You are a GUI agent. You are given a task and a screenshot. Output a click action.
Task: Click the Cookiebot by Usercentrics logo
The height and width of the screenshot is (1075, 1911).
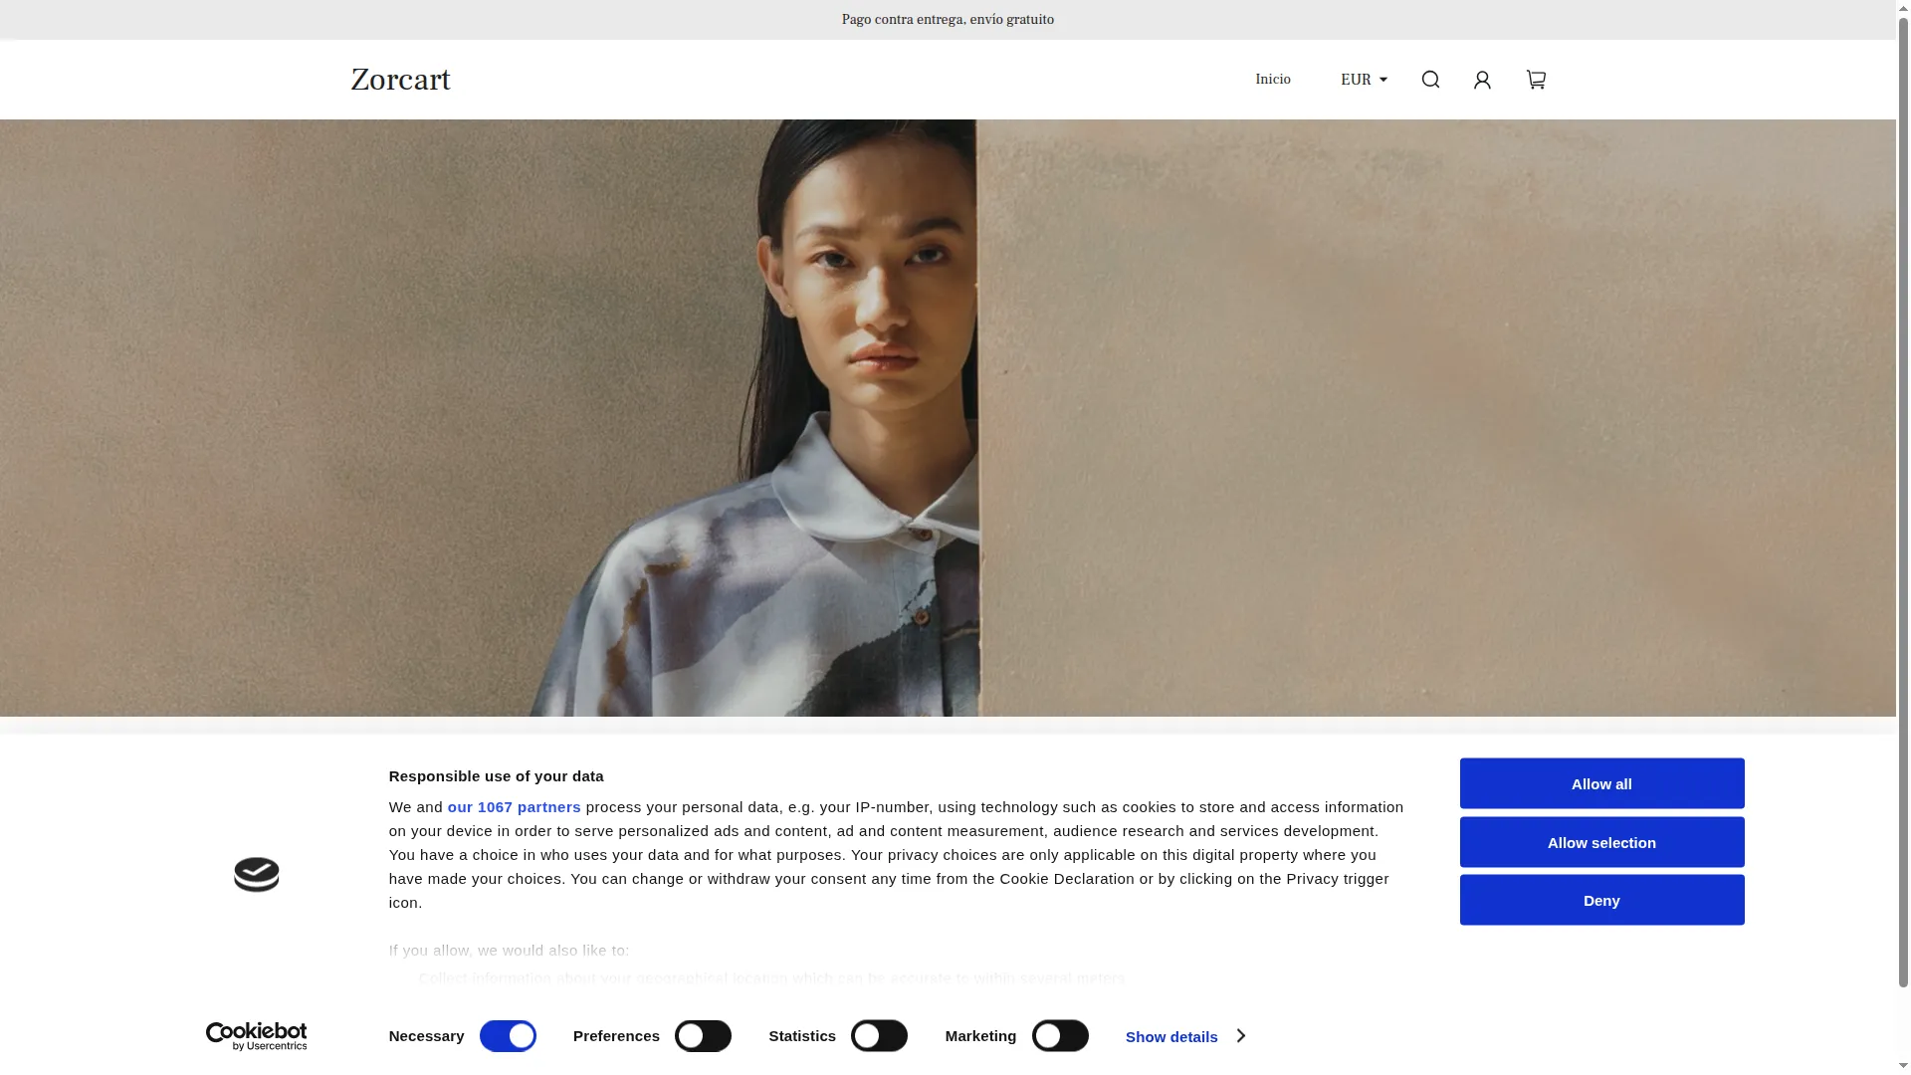tap(256, 1036)
